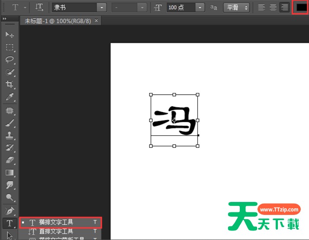Open the 平滑 anti-aliasing dropdown

tap(236, 7)
